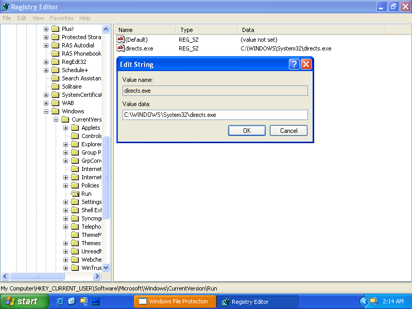Screen dimensions: 412x309
Task: Click the "(value not set)" data cell
Action: click(259, 40)
